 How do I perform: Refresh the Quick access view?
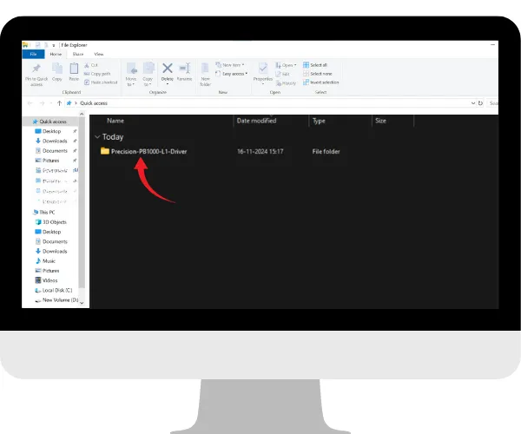tap(480, 103)
